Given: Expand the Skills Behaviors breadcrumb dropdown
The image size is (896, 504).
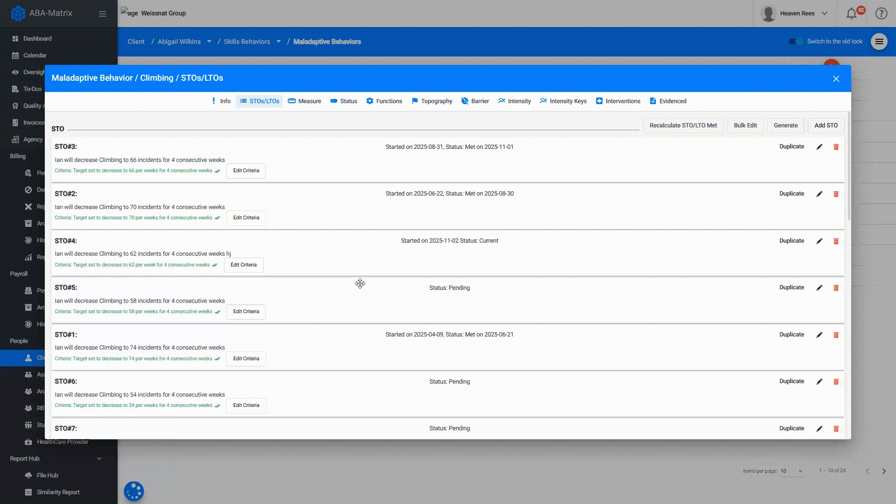Looking at the screenshot, I should pyautogui.click(x=279, y=42).
